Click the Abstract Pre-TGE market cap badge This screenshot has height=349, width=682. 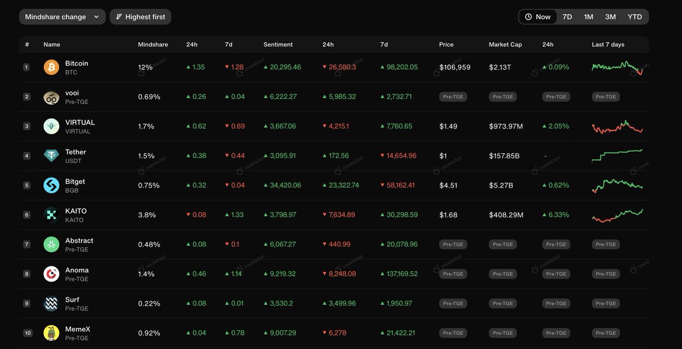pyautogui.click(x=503, y=244)
